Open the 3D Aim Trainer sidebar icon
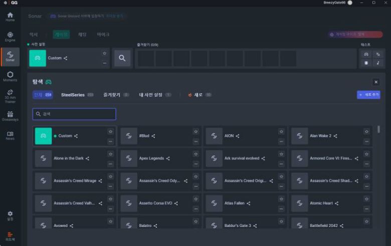Image resolution: width=391 pixels, height=246 pixels. pos(10,95)
